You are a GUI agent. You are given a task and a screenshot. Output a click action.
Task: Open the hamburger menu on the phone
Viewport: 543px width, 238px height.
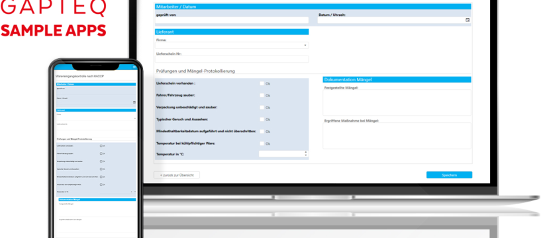click(x=134, y=67)
